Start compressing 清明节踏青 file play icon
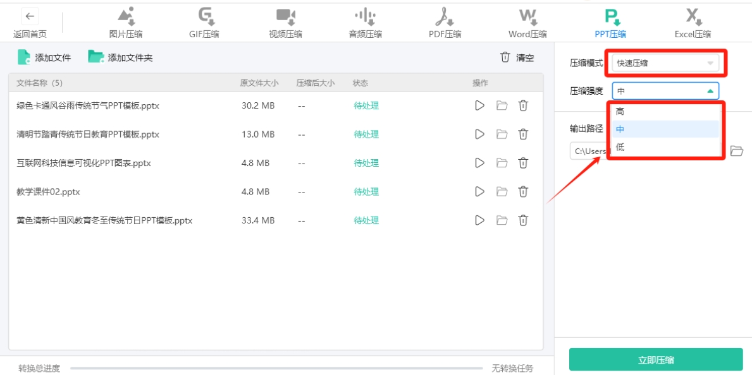 pos(479,134)
